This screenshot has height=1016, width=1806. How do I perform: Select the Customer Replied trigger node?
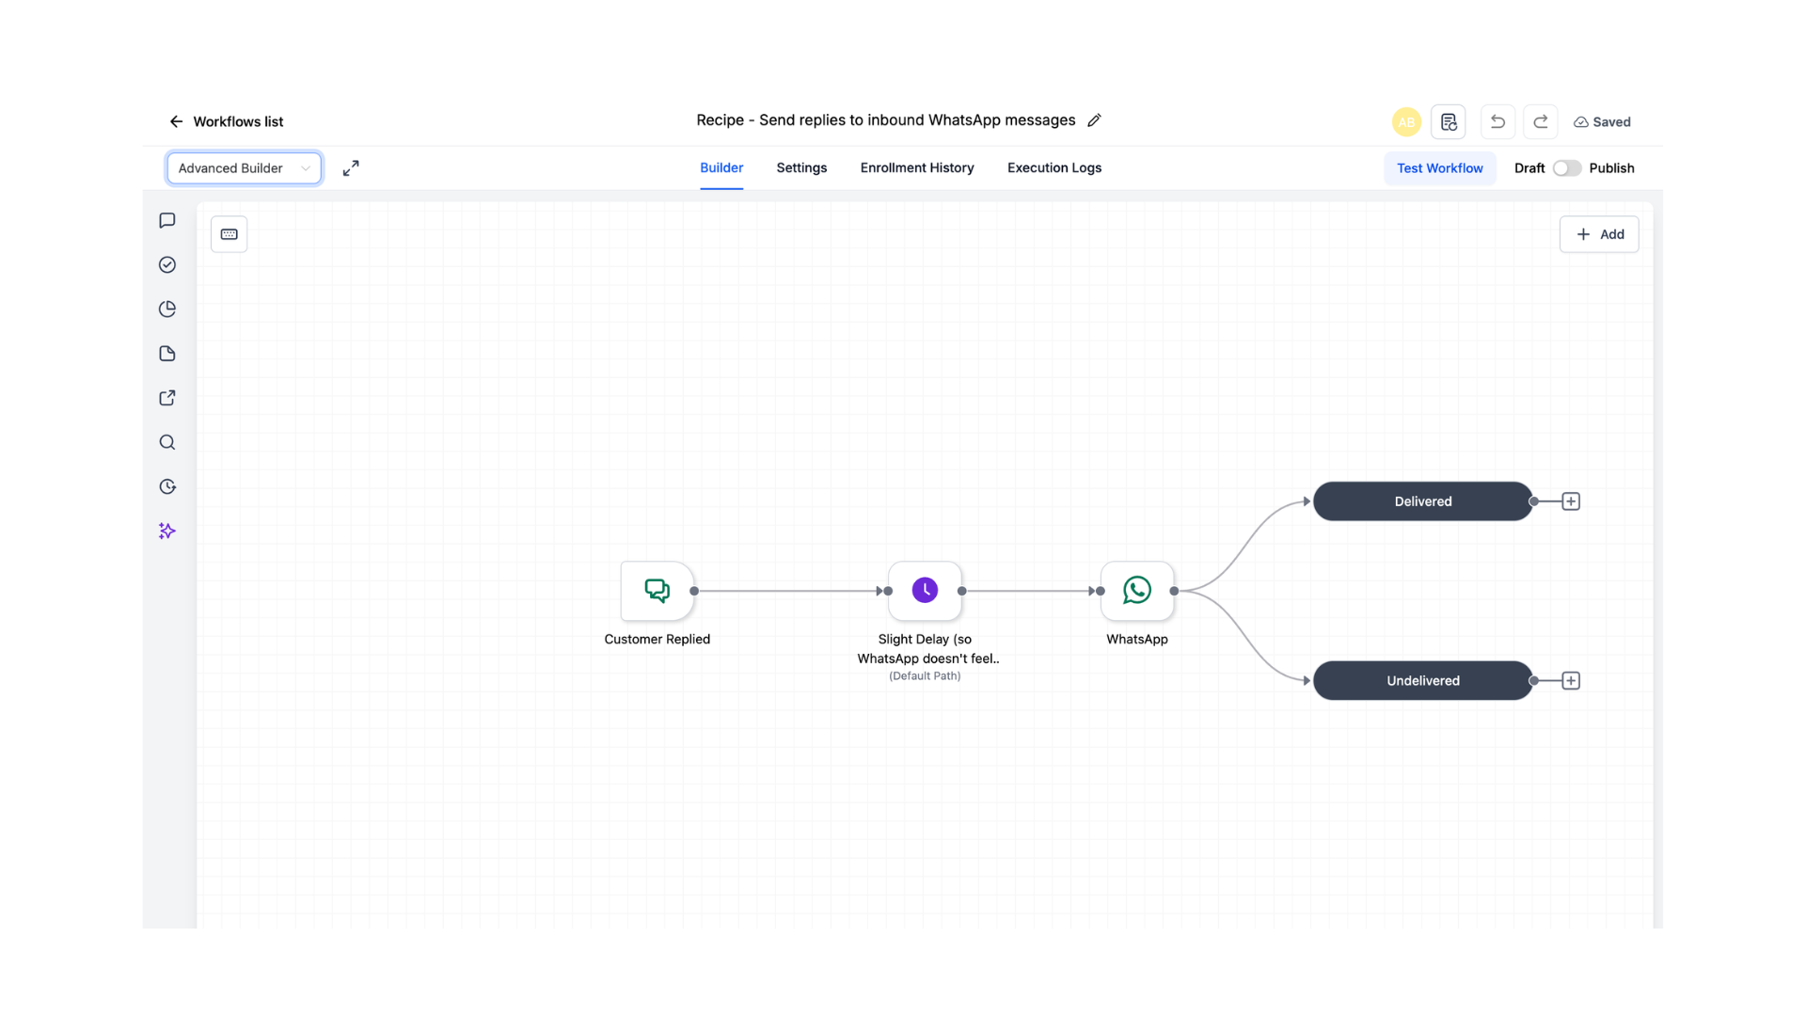[657, 591]
